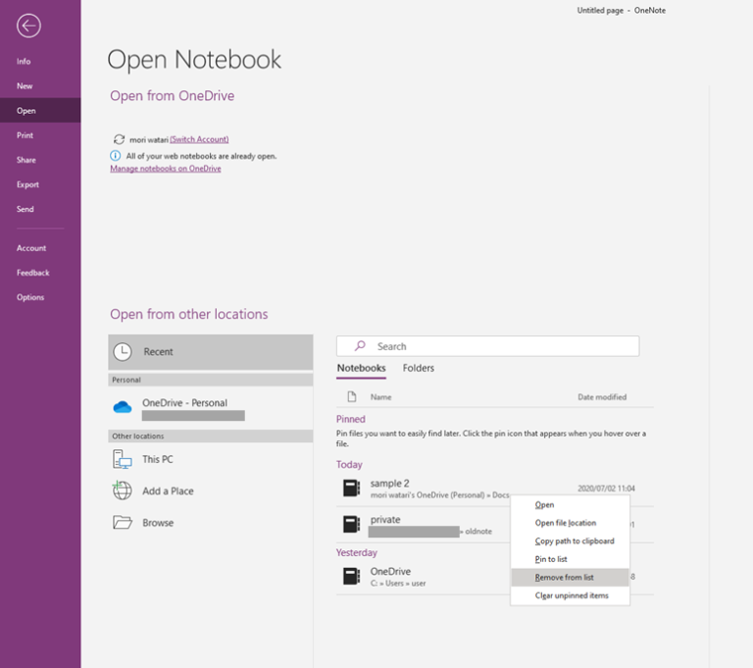Choose Copy path to clipboard
Screen dimensions: 753x668
570,541
